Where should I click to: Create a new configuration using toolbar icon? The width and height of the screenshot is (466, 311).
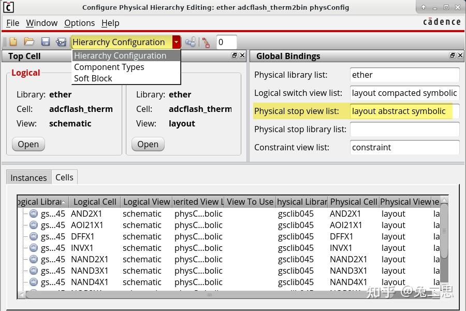point(12,42)
